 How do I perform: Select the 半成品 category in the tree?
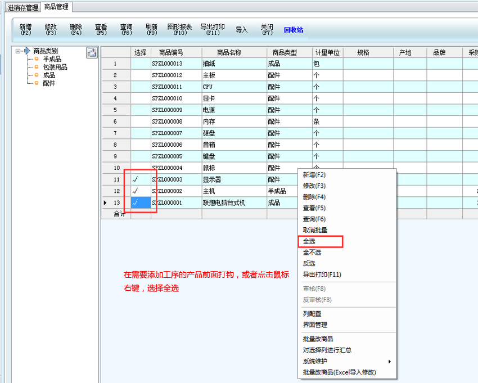52,59
